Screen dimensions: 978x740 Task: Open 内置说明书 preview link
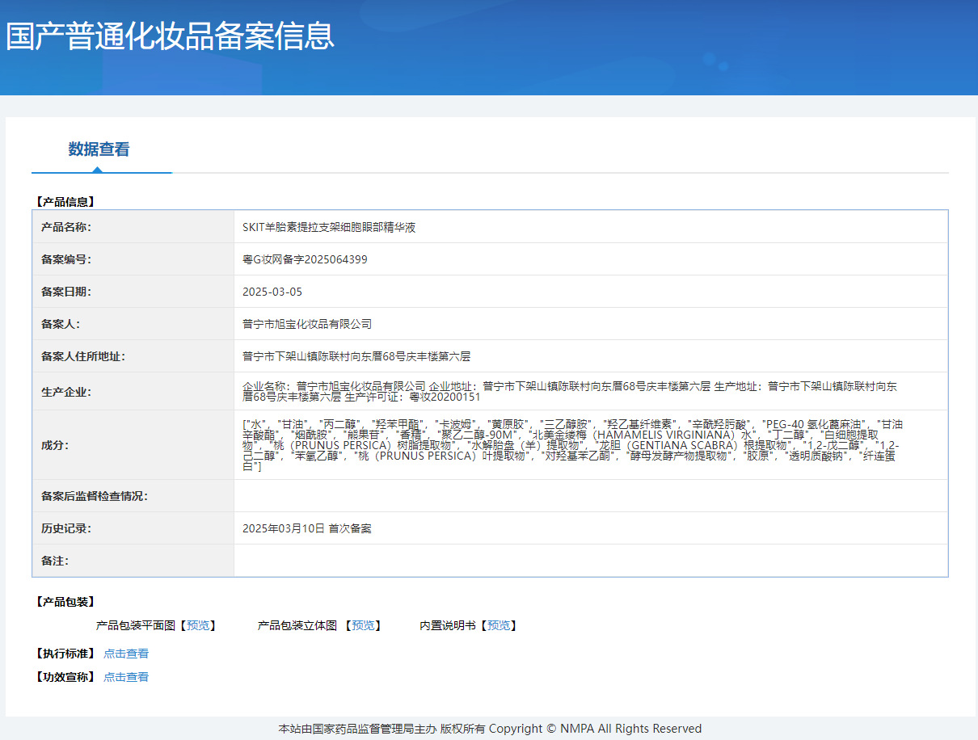498,625
